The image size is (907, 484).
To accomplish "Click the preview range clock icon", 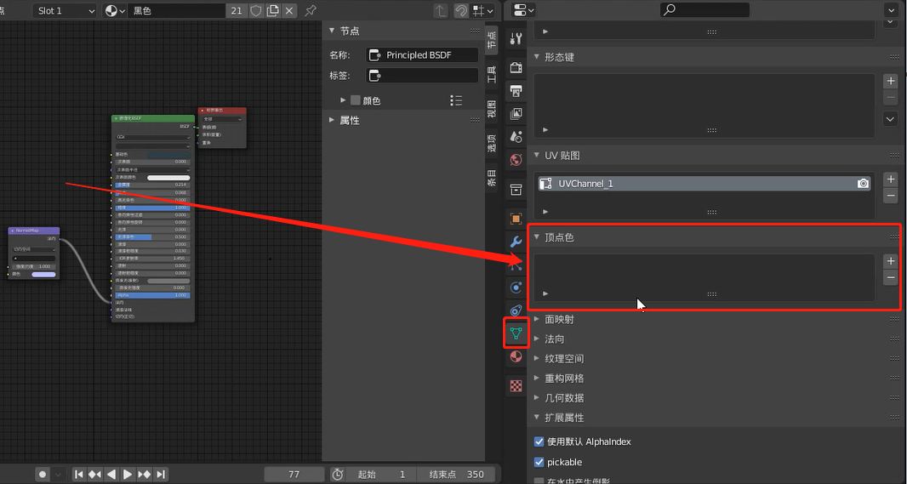I will 337,474.
